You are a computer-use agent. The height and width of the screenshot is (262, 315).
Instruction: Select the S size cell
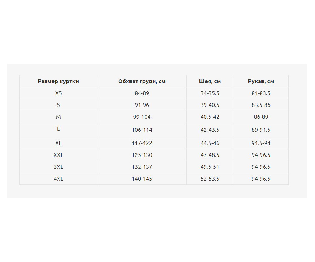click(x=58, y=105)
